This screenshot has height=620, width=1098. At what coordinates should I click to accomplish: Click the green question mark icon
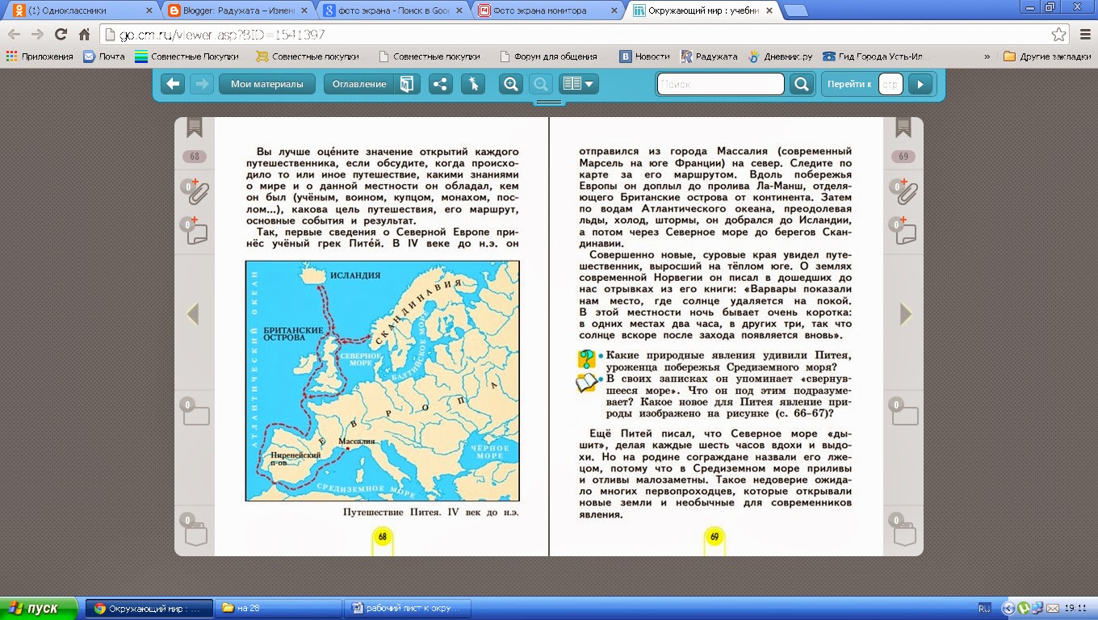coord(586,359)
